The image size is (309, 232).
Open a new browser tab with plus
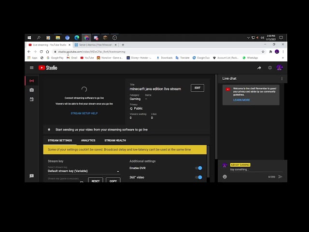[123, 45]
